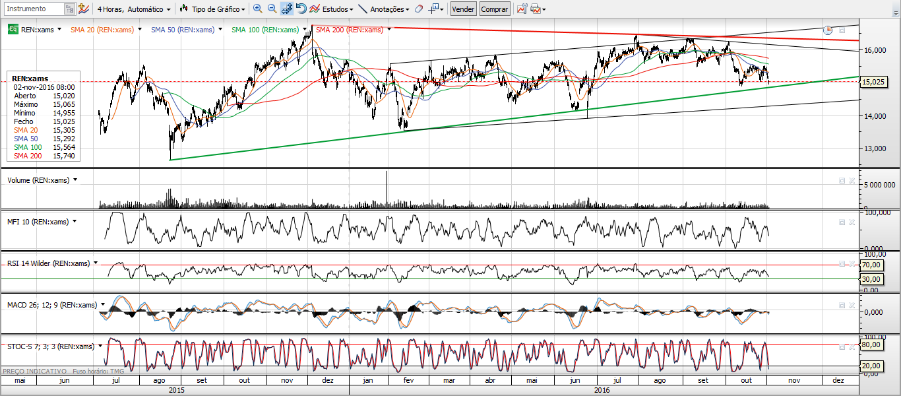
Task: Open the SMA 100 (REN:xams) dropdown
Action: tap(305, 30)
